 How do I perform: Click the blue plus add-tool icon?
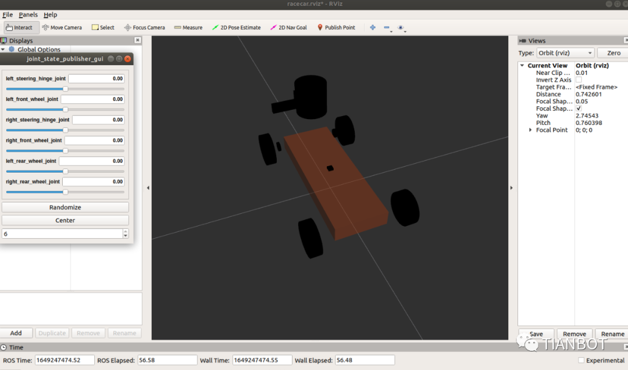tap(373, 28)
